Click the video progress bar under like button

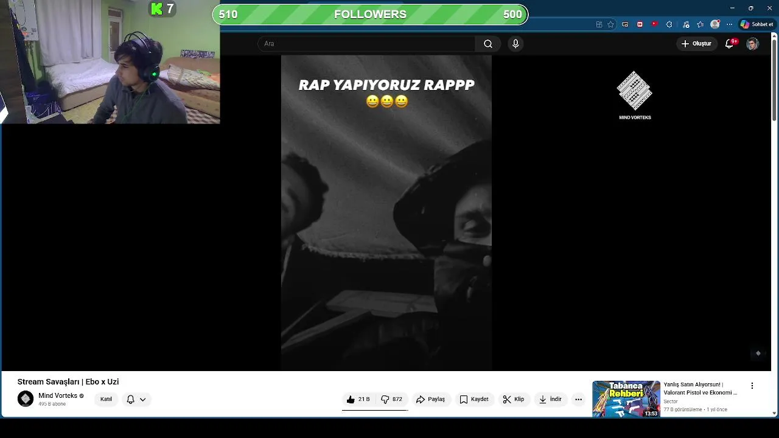[x=375, y=410]
